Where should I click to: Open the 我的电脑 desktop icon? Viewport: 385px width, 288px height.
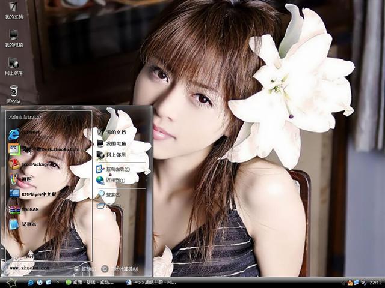tap(13, 38)
